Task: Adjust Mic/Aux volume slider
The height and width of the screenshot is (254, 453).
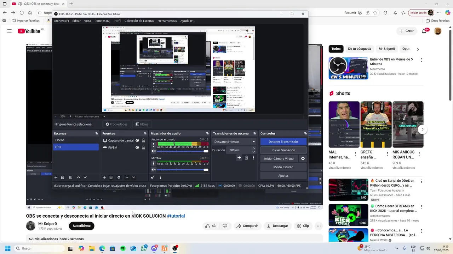Action: [x=183, y=170]
